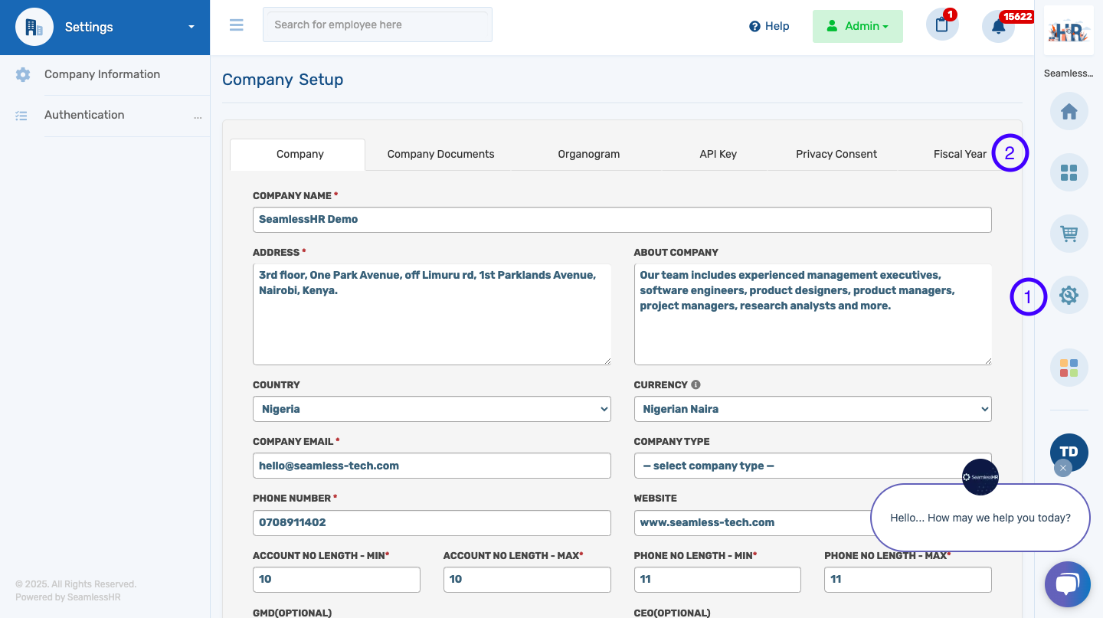
Task: Open the four-square dashboard grid icon
Action: click(x=1069, y=172)
